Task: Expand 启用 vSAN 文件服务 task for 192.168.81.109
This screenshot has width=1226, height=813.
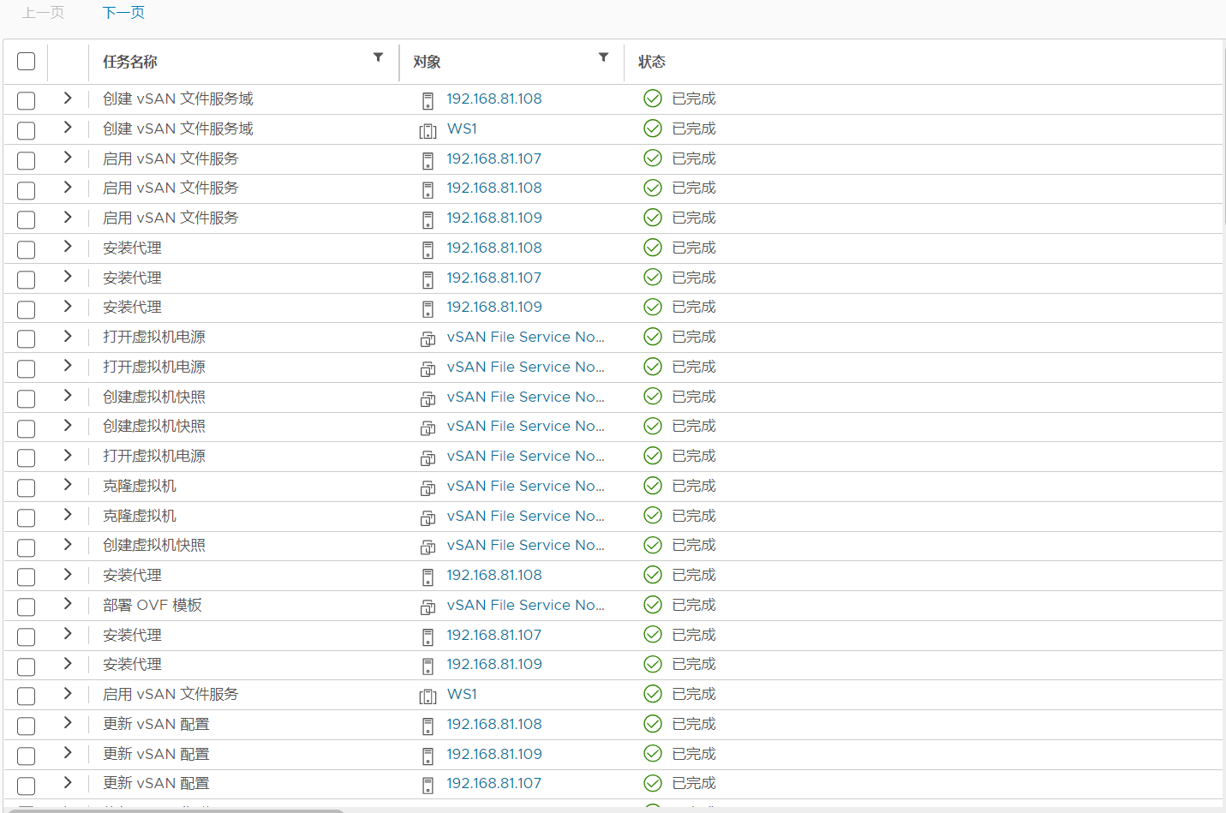Action: pos(68,217)
